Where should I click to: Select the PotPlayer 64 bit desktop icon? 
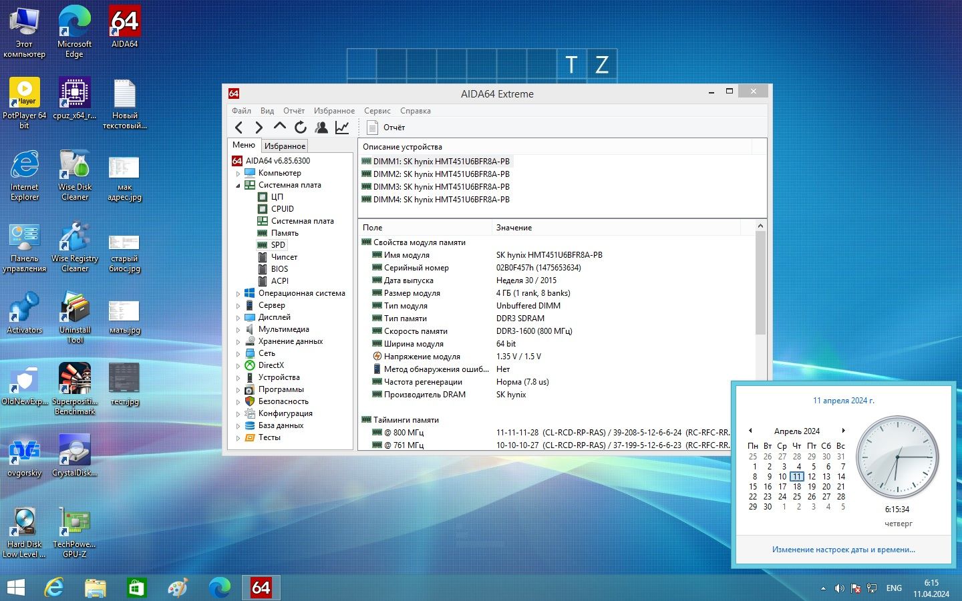click(25, 103)
